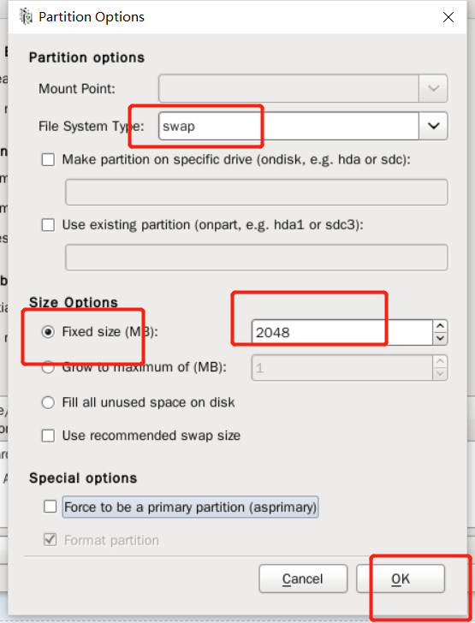475x623 pixels.
Task: Click the File System Type field showing swap
Action: pyautogui.click(x=288, y=126)
